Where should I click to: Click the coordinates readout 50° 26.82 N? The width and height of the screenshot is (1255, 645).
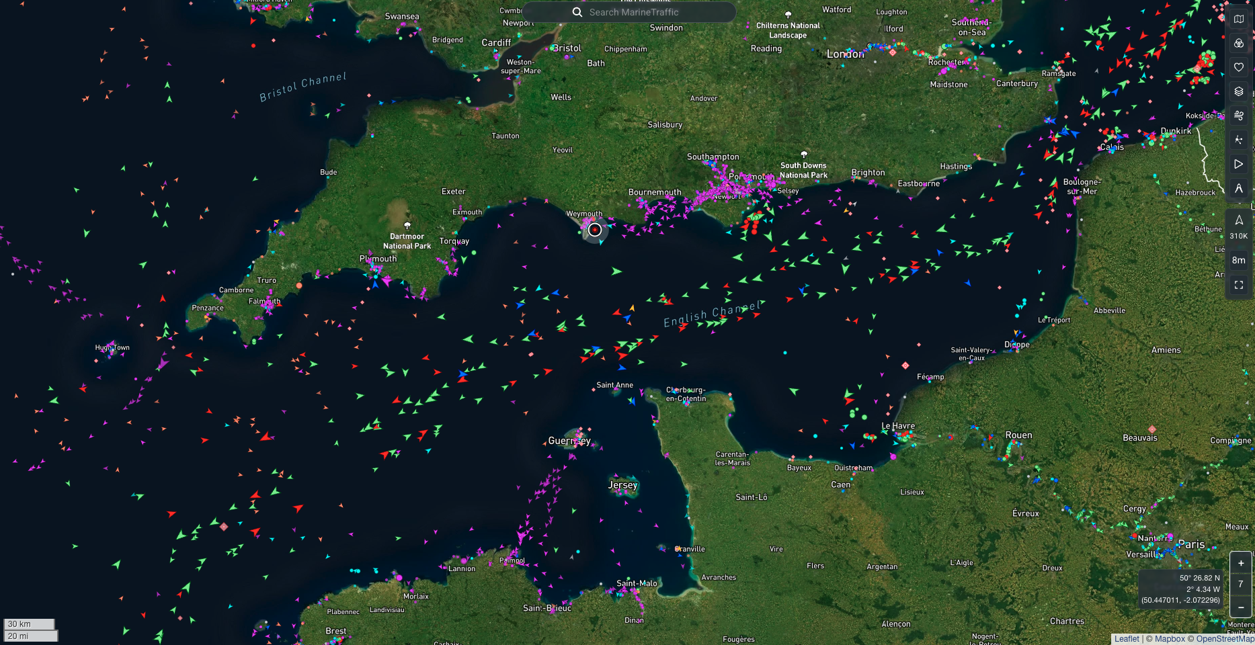click(x=1200, y=578)
